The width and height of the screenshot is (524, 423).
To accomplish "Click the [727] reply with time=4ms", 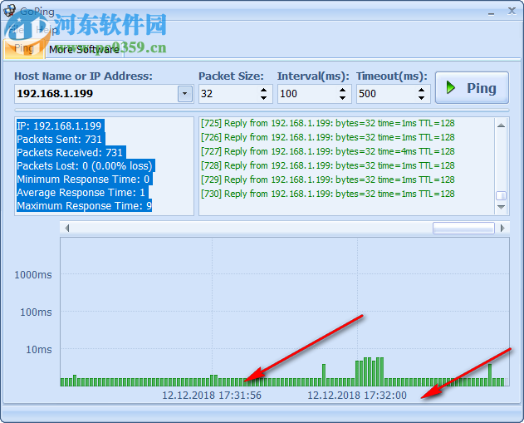I will (327, 151).
